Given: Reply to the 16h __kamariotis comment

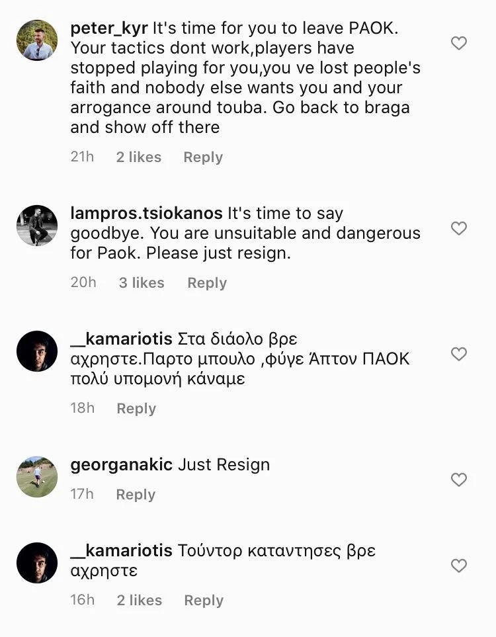Looking at the screenshot, I should 204,601.
